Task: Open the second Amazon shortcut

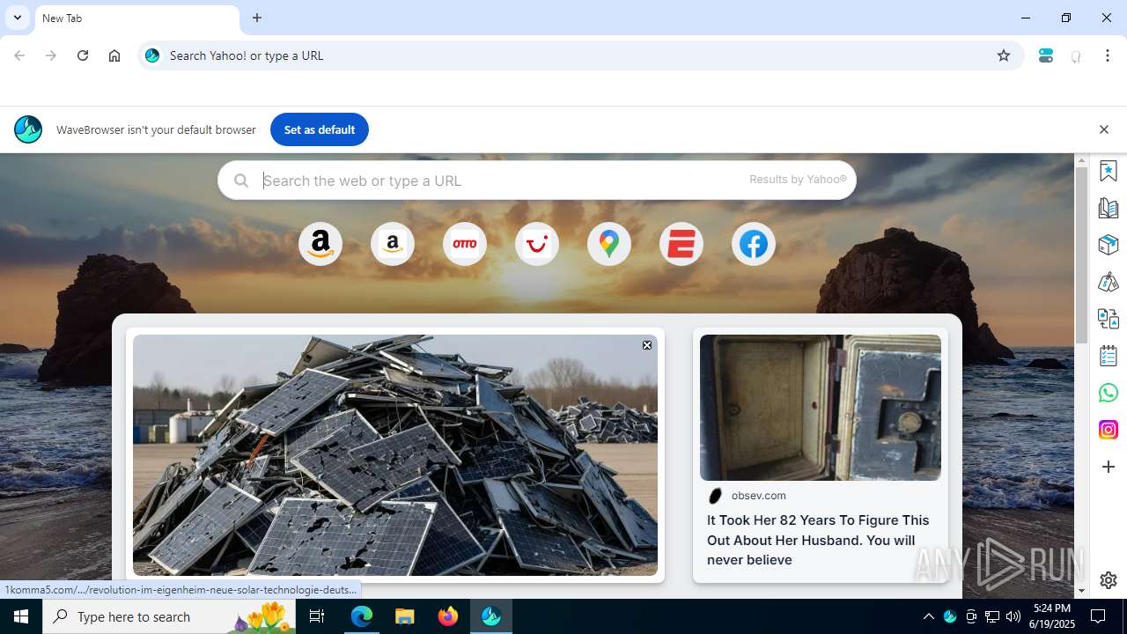Action: (393, 244)
